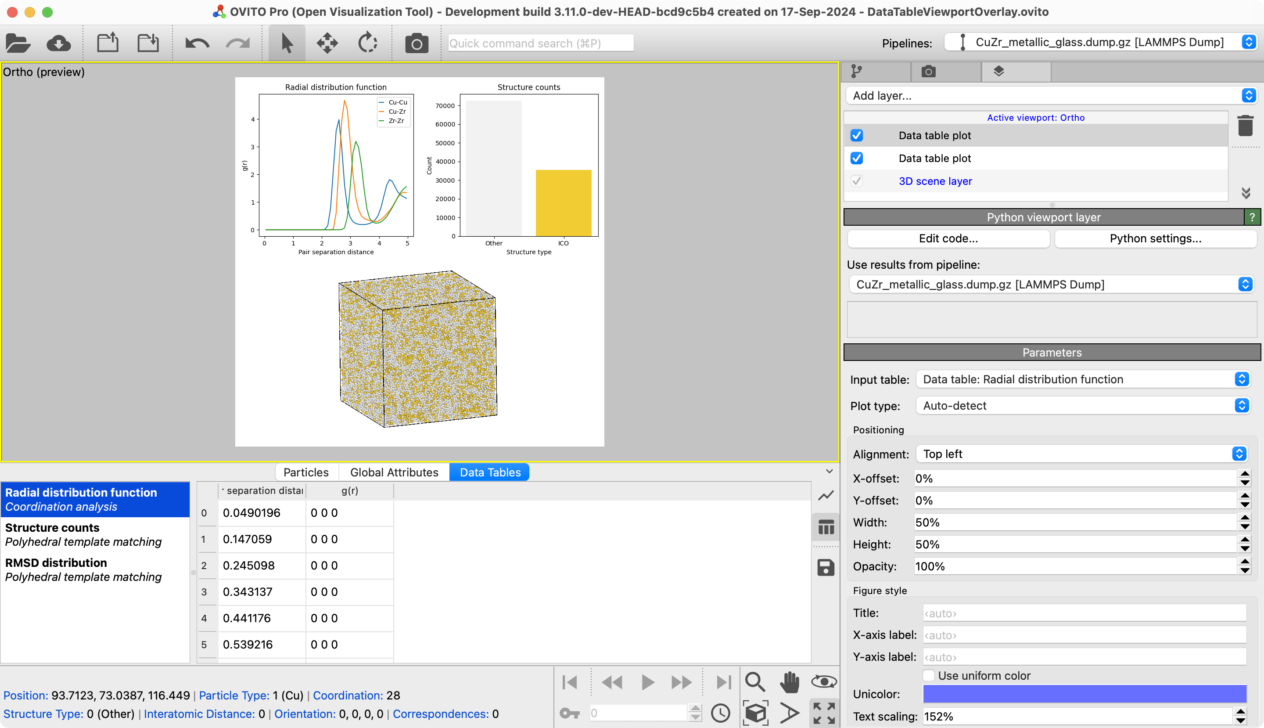Open the Unicolor blue color swatch
1264x728 pixels.
pos(1084,694)
